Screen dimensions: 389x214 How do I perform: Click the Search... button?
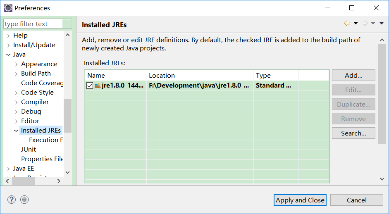coord(353,133)
